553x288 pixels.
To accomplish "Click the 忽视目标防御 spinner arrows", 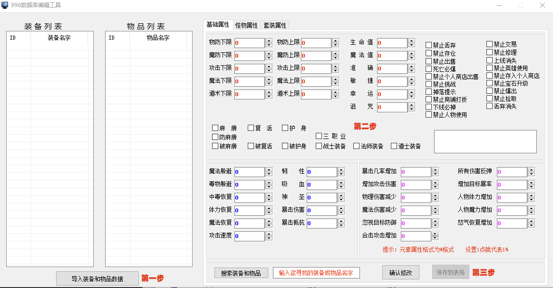I will (436, 223).
